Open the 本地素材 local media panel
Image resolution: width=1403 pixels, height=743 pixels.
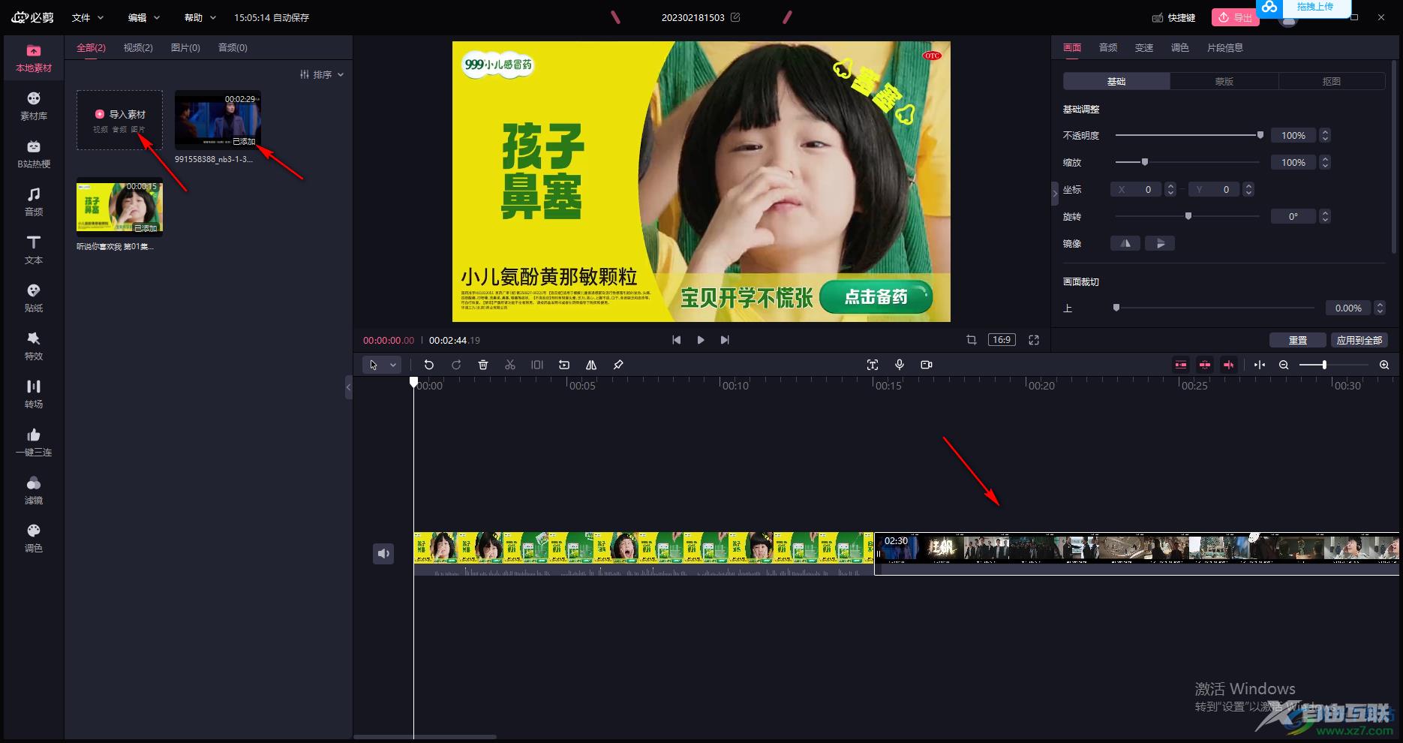point(34,59)
